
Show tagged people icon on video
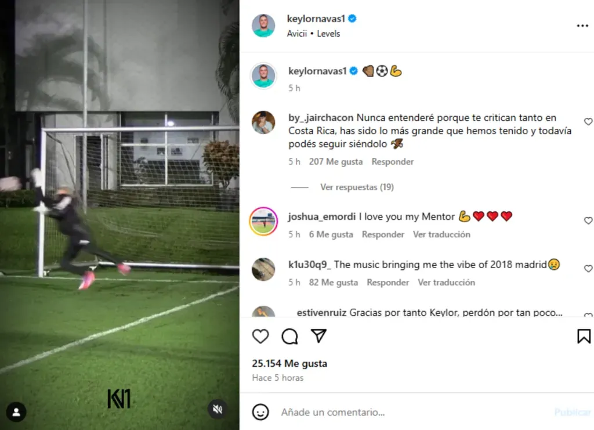16,412
